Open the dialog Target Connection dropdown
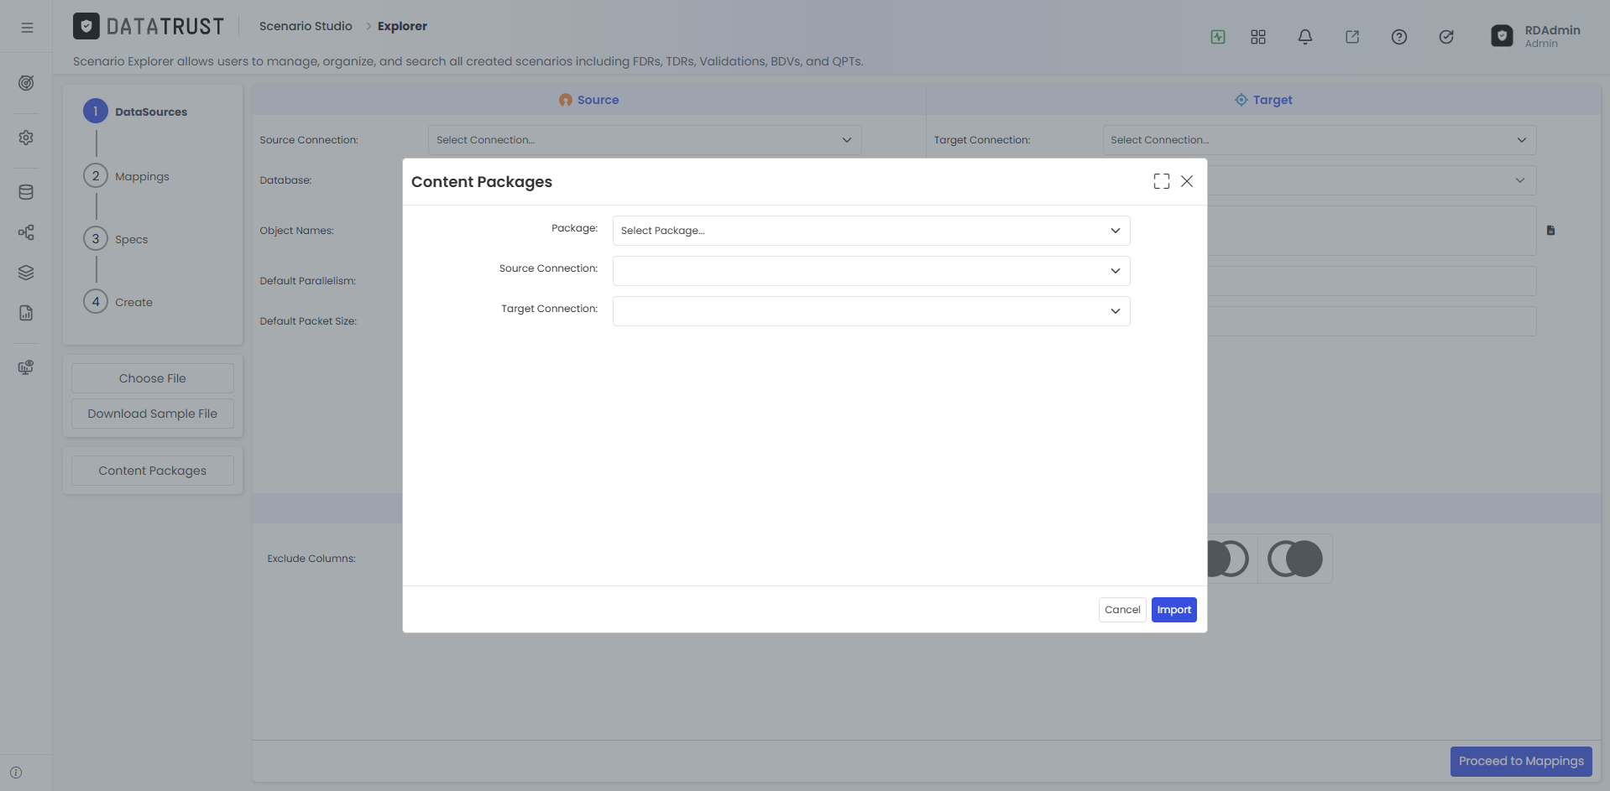 [x=871, y=311]
